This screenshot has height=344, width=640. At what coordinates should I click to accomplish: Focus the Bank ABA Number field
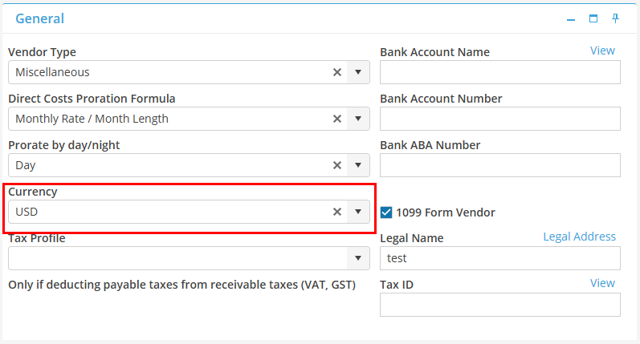pos(499,165)
